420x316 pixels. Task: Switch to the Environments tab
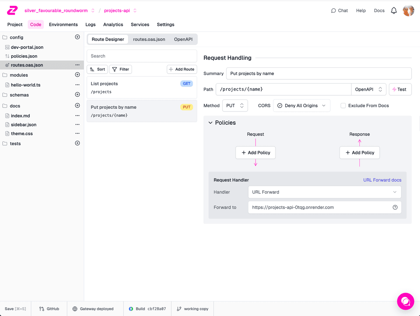click(63, 24)
